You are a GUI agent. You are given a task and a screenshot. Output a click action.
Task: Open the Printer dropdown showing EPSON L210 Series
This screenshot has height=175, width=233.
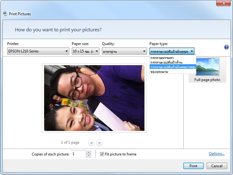click(x=38, y=51)
